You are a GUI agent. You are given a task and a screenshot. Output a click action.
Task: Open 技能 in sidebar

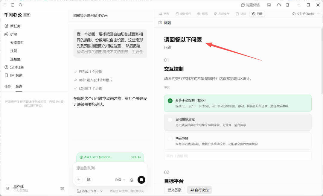13,51
